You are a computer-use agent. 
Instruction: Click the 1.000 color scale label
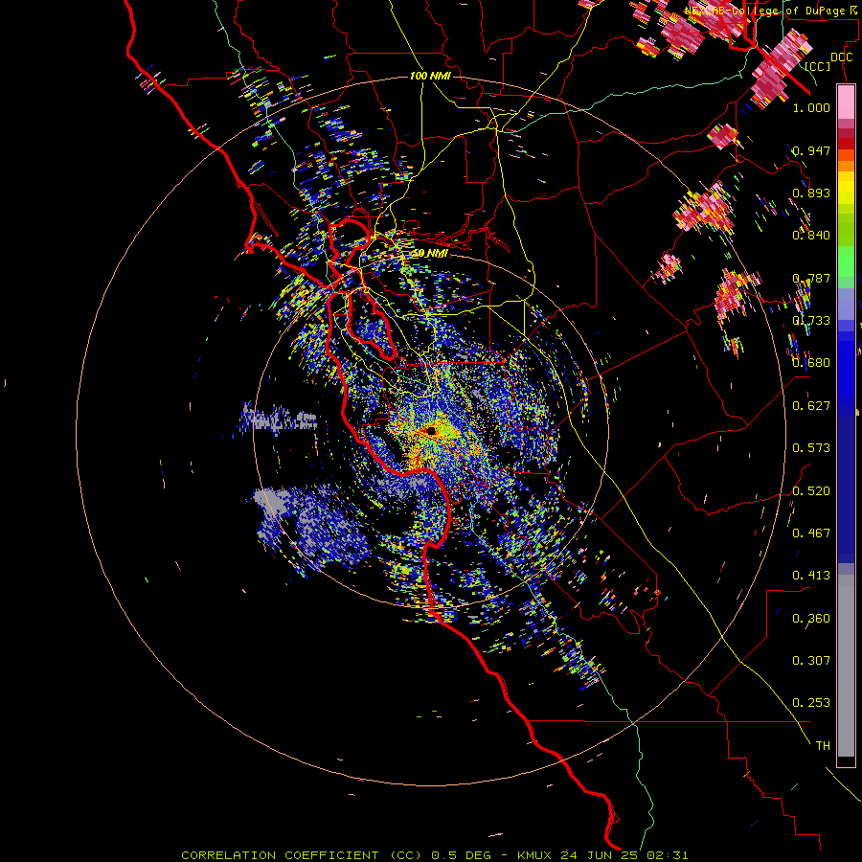tap(811, 107)
